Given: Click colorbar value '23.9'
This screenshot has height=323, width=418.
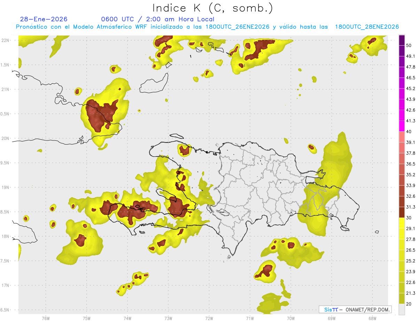Looking at the screenshot, I should 411,272.
